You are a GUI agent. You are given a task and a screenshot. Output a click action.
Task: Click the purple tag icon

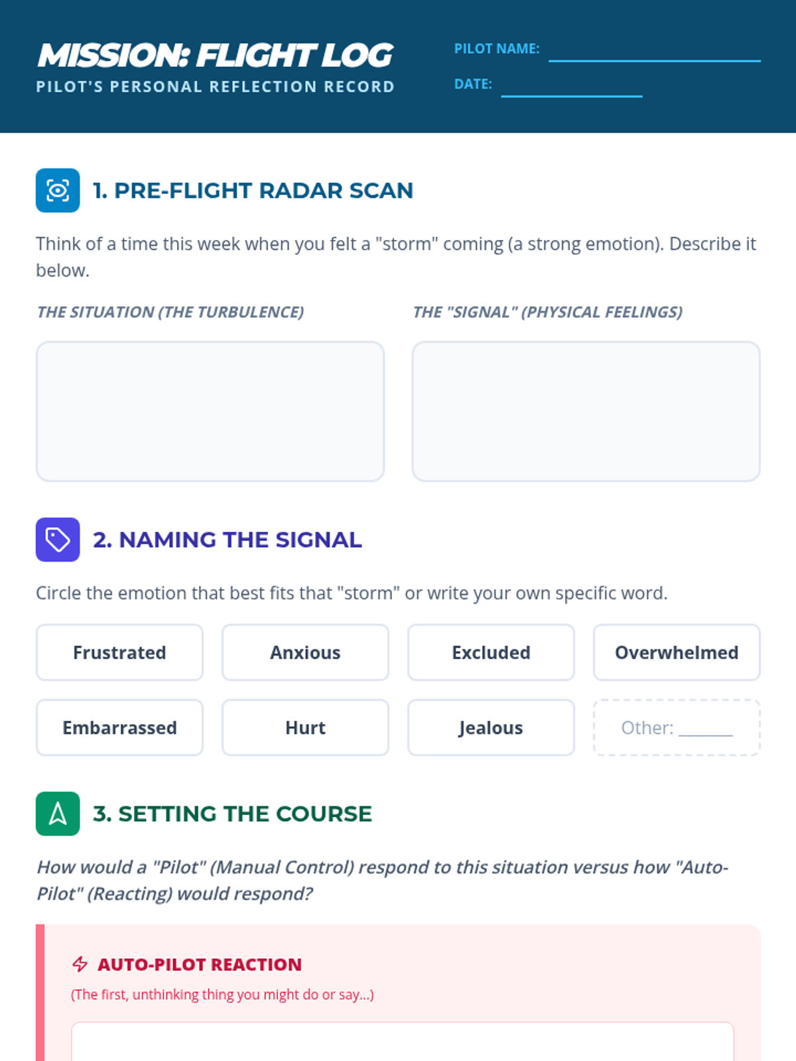pos(58,540)
